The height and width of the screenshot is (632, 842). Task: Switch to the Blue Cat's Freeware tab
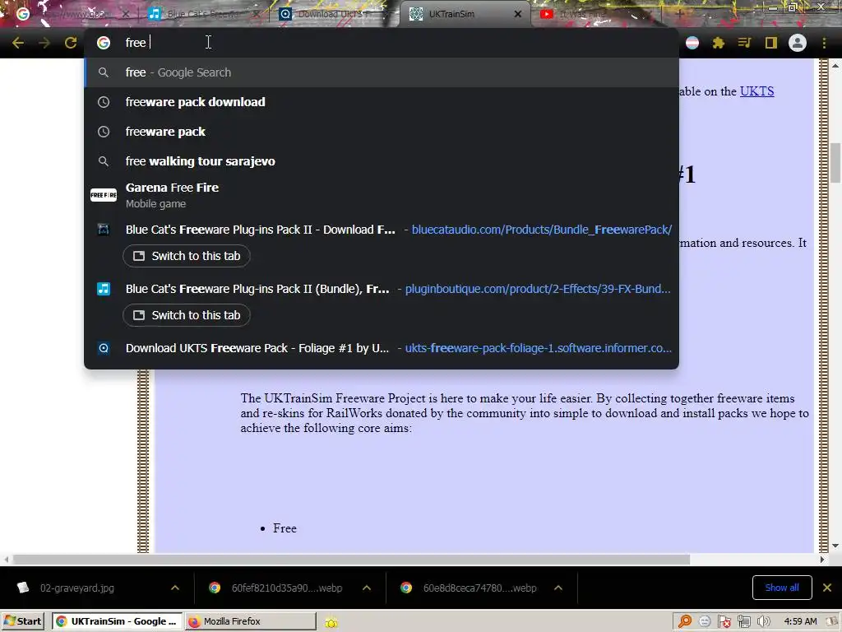coord(203,14)
